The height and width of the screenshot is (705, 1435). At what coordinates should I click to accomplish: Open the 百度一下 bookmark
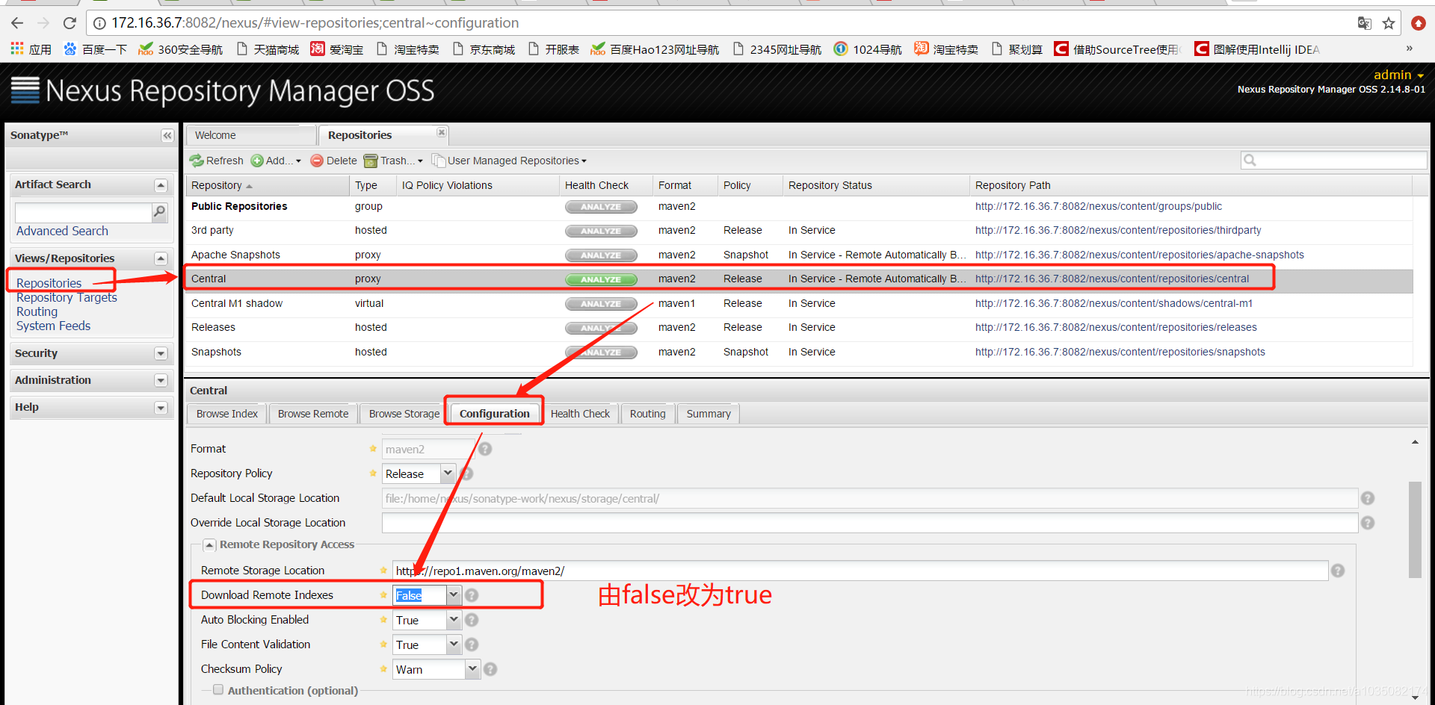click(x=95, y=49)
